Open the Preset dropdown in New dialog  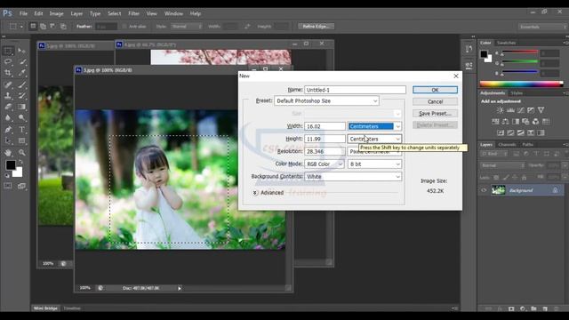[x=326, y=100]
